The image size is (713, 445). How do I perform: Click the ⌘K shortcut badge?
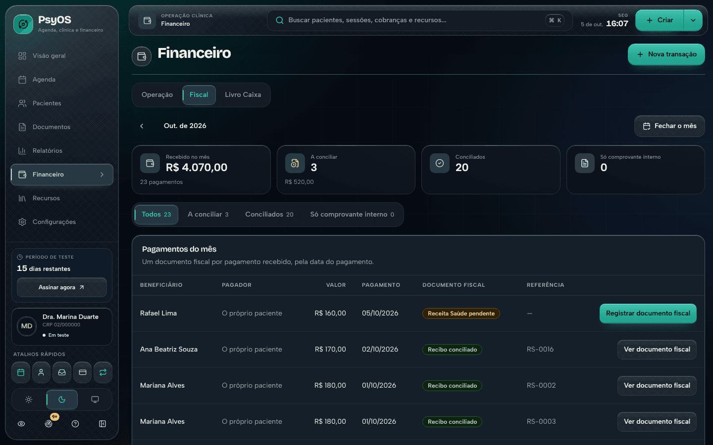pyautogui.click(x=555, y=20)
